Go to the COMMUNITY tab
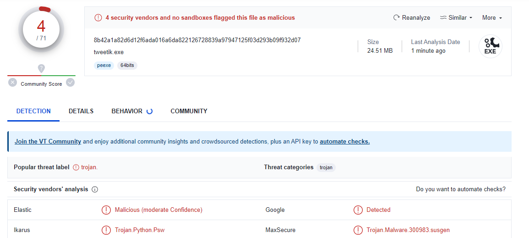The image size is (529, 238). [x=189, y=111]
